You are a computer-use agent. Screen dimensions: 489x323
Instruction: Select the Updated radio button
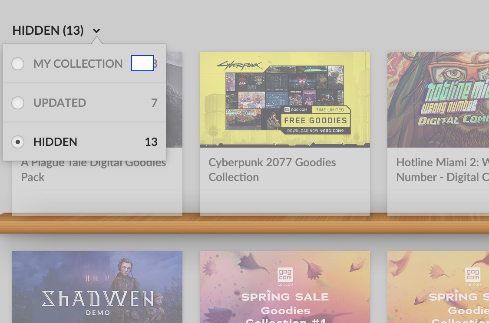pos(18,102)
